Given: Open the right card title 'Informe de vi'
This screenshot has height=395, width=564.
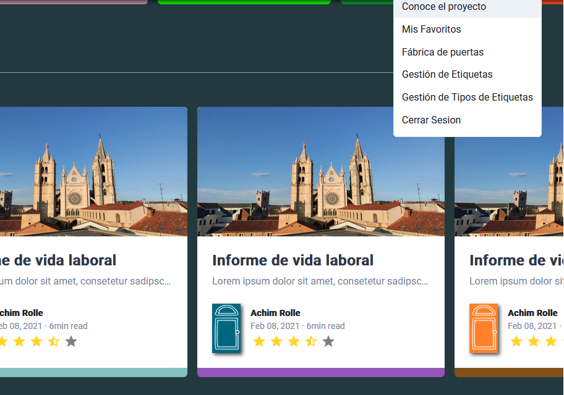Looking at the screenshot, I should (516, 260).
